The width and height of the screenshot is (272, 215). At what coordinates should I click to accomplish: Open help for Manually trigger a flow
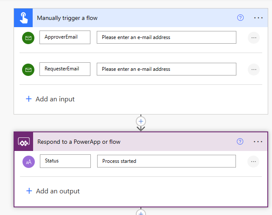click(240, 18)
